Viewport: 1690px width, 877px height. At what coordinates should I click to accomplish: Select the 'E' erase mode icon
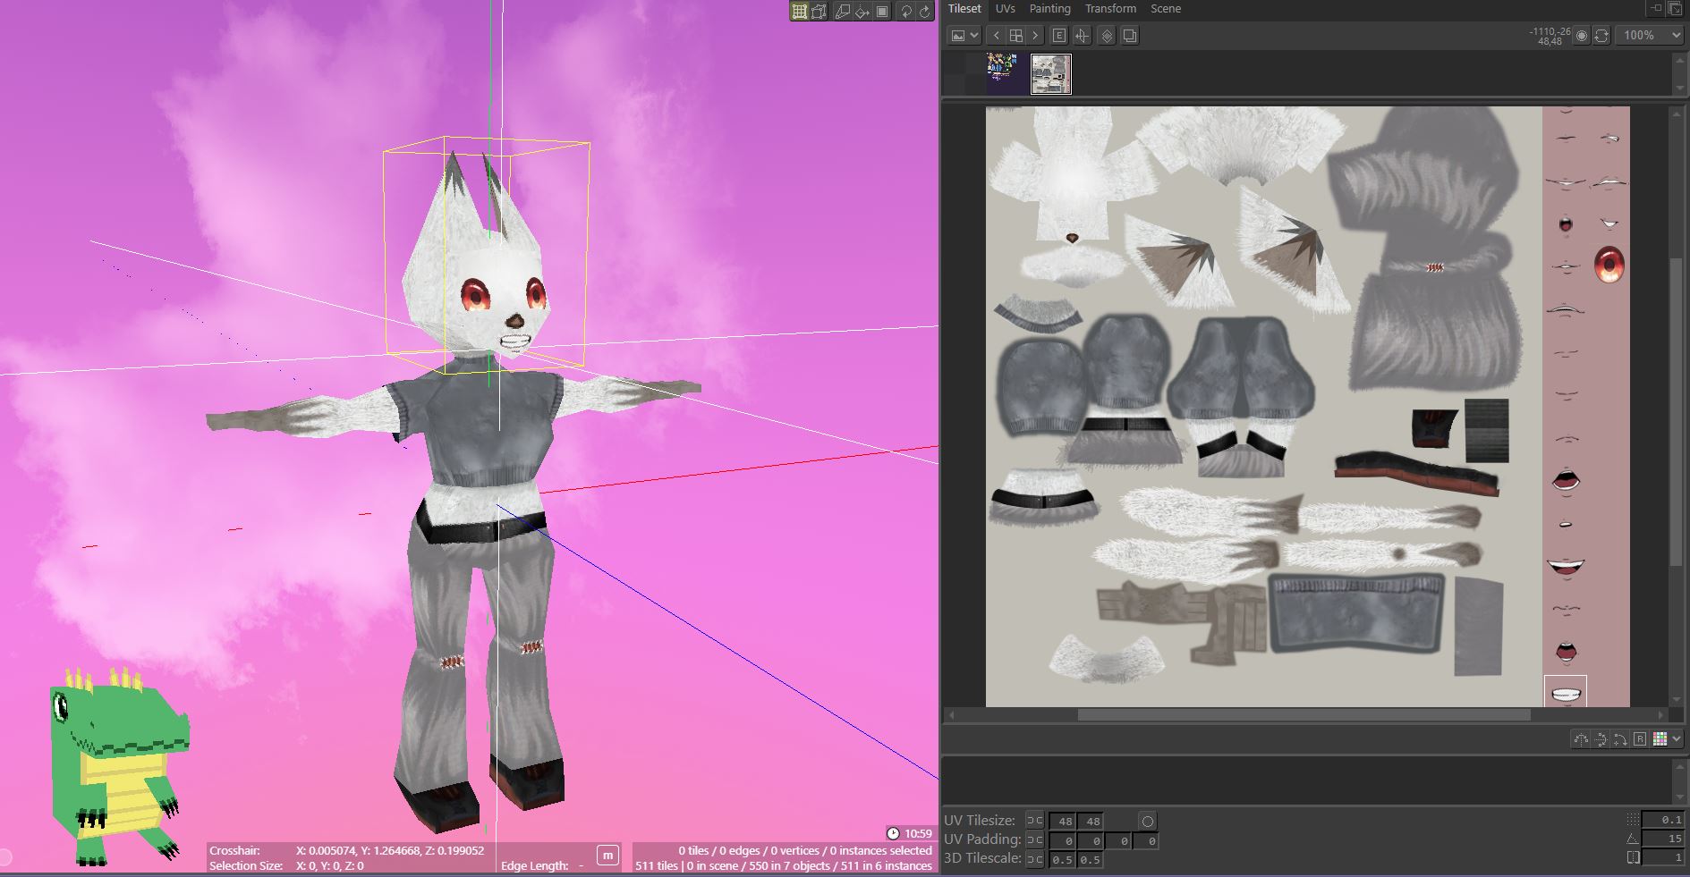point(1060,36)
